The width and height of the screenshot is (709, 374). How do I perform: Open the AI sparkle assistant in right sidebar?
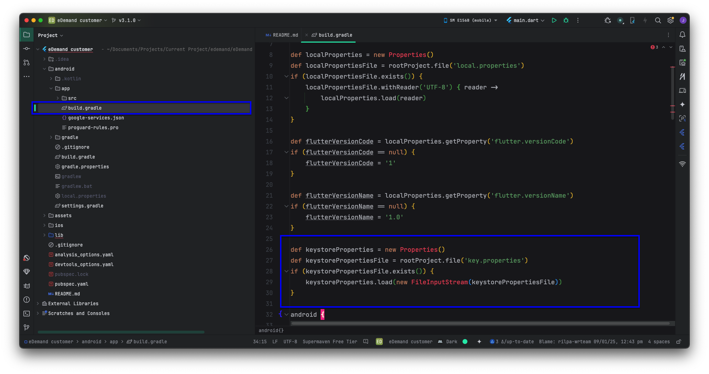[682, 104]
